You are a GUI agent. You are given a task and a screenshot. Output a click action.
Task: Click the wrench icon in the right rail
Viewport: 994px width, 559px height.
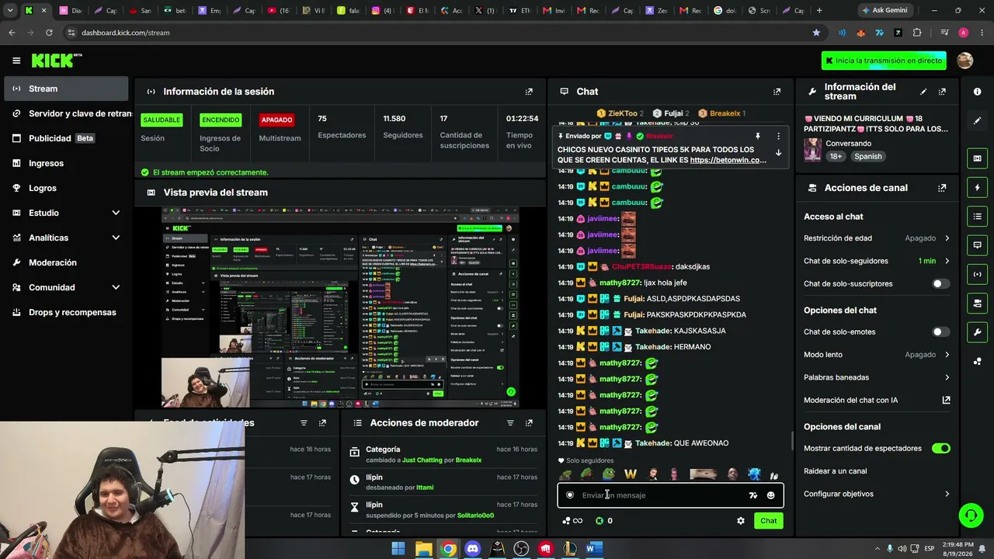977,332
